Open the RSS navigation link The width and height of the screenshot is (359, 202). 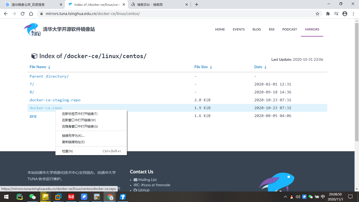(271, 29)
